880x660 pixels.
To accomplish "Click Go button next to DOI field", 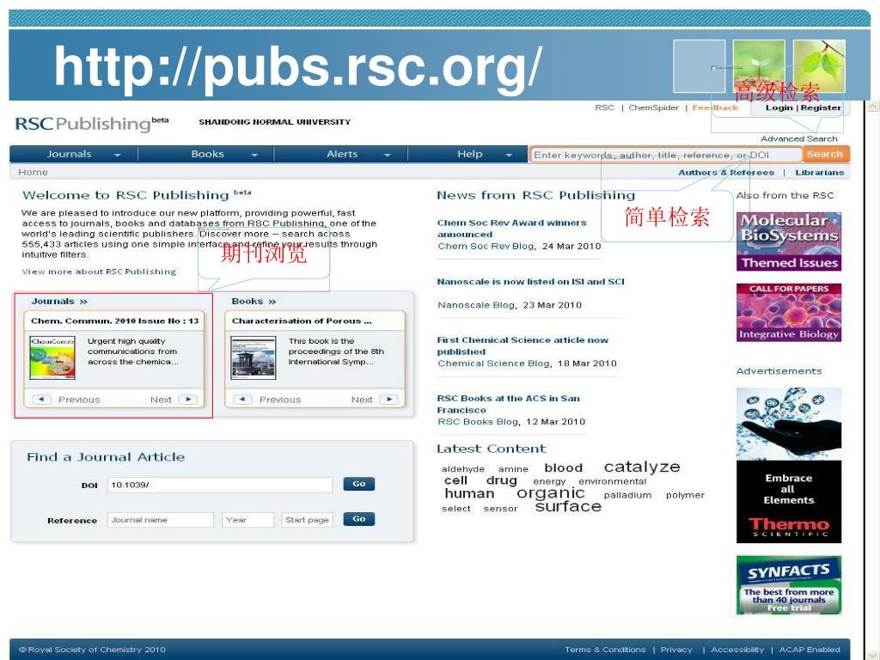I will pyautogui.click(x=359, y=484).
